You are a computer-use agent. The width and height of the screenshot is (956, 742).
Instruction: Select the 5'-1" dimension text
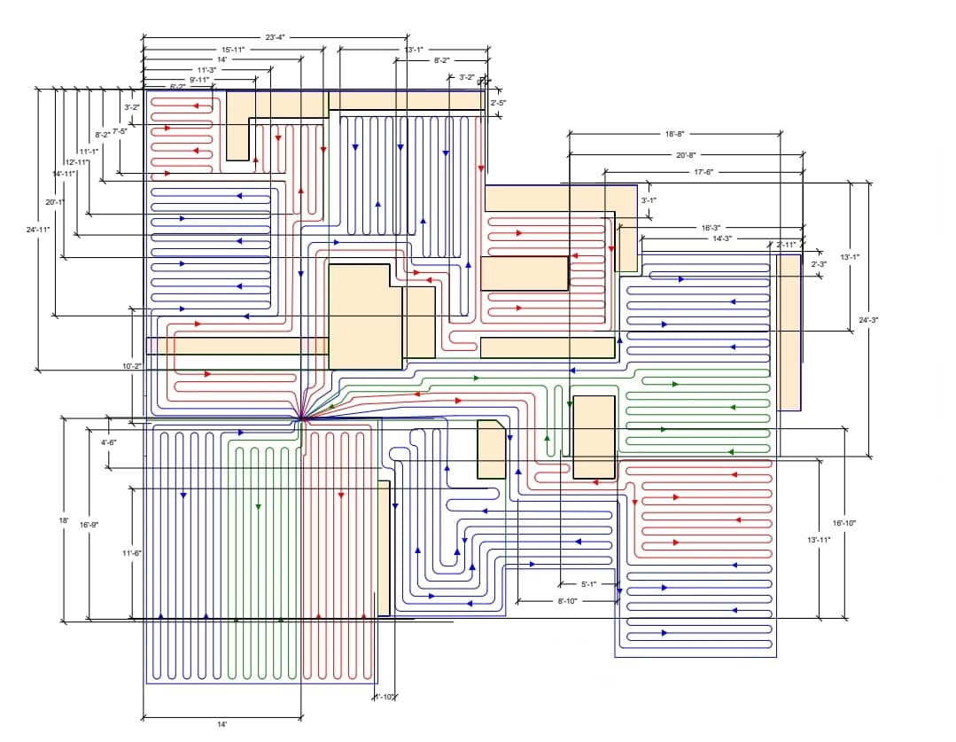pyautogui.click(x=588, y=584)
